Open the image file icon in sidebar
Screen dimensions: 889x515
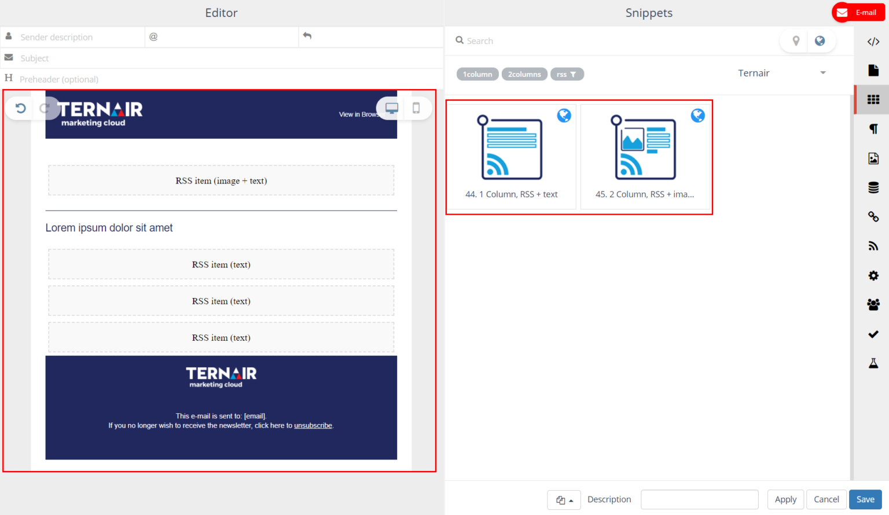click(873, 159)
